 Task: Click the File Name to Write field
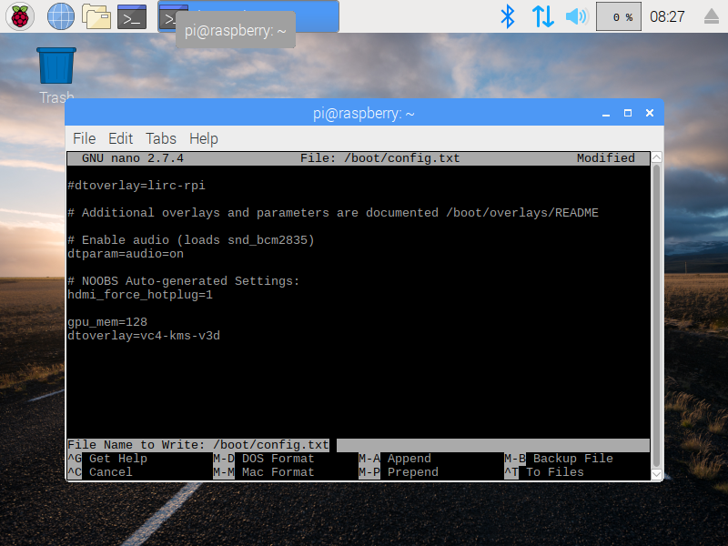[491, 445]
